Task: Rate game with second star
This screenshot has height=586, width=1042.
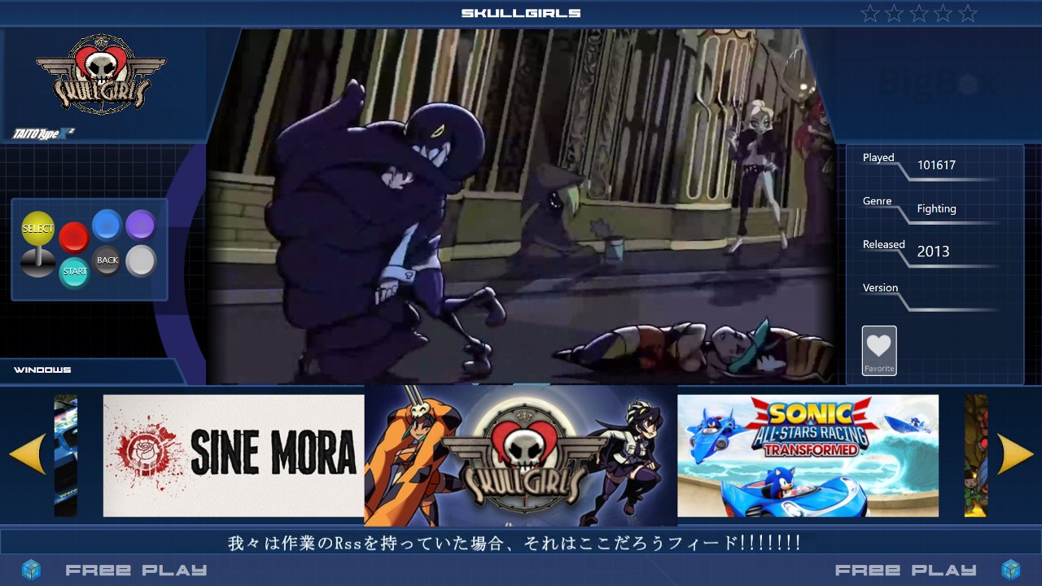Action: [895, 13]
